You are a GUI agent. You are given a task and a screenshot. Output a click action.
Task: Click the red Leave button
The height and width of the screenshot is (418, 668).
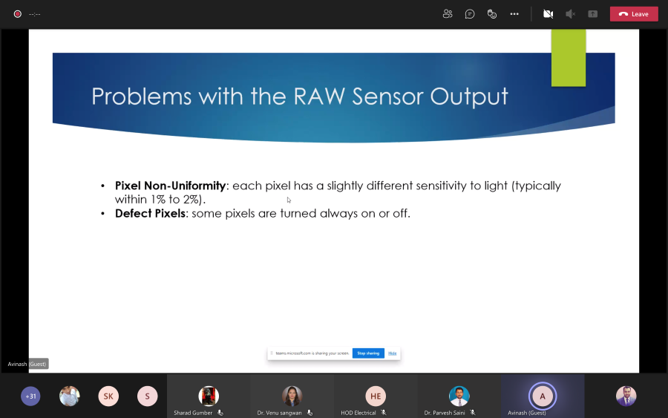(634, 14)
